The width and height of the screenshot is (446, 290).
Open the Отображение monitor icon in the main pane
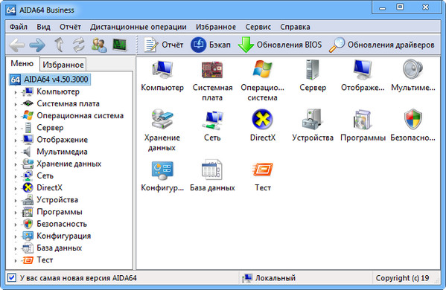[363, 70]
